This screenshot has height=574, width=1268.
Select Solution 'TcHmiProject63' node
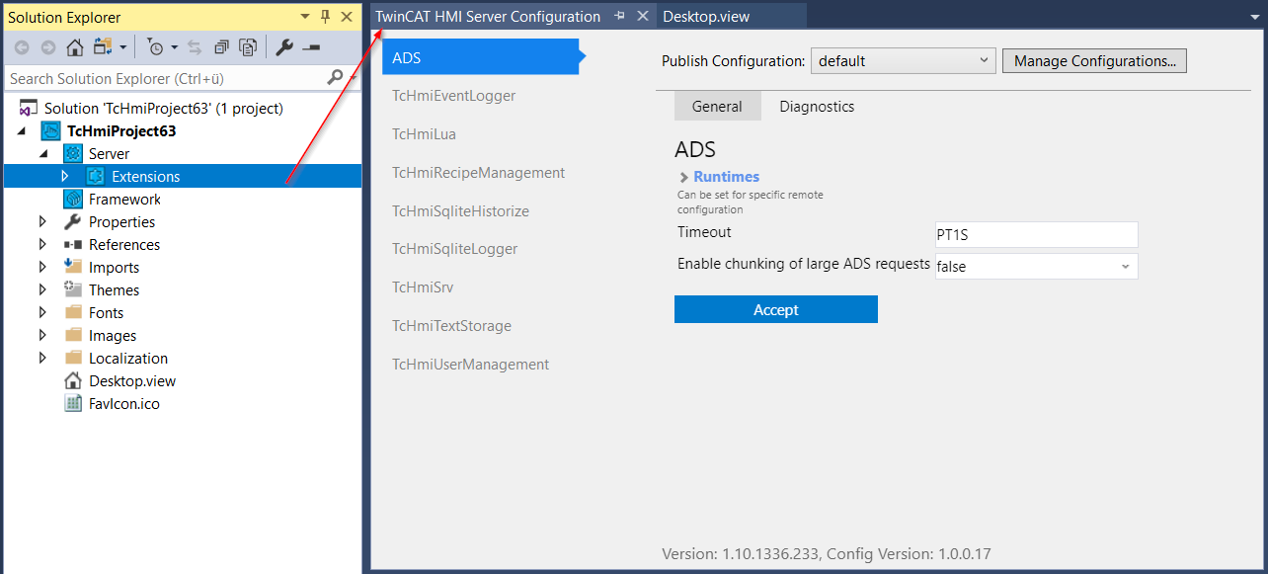164,108
